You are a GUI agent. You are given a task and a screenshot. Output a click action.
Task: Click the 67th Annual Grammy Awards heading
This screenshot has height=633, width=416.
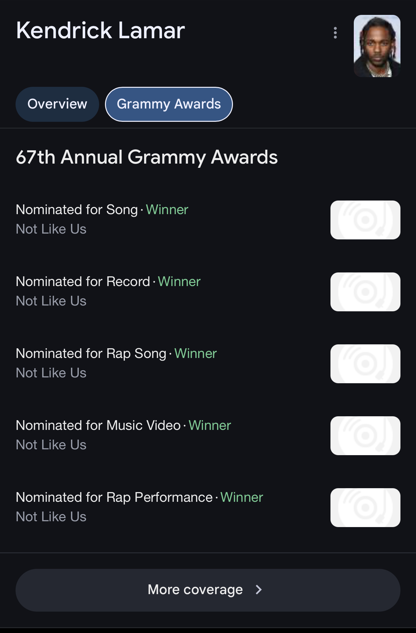(147, 157)
